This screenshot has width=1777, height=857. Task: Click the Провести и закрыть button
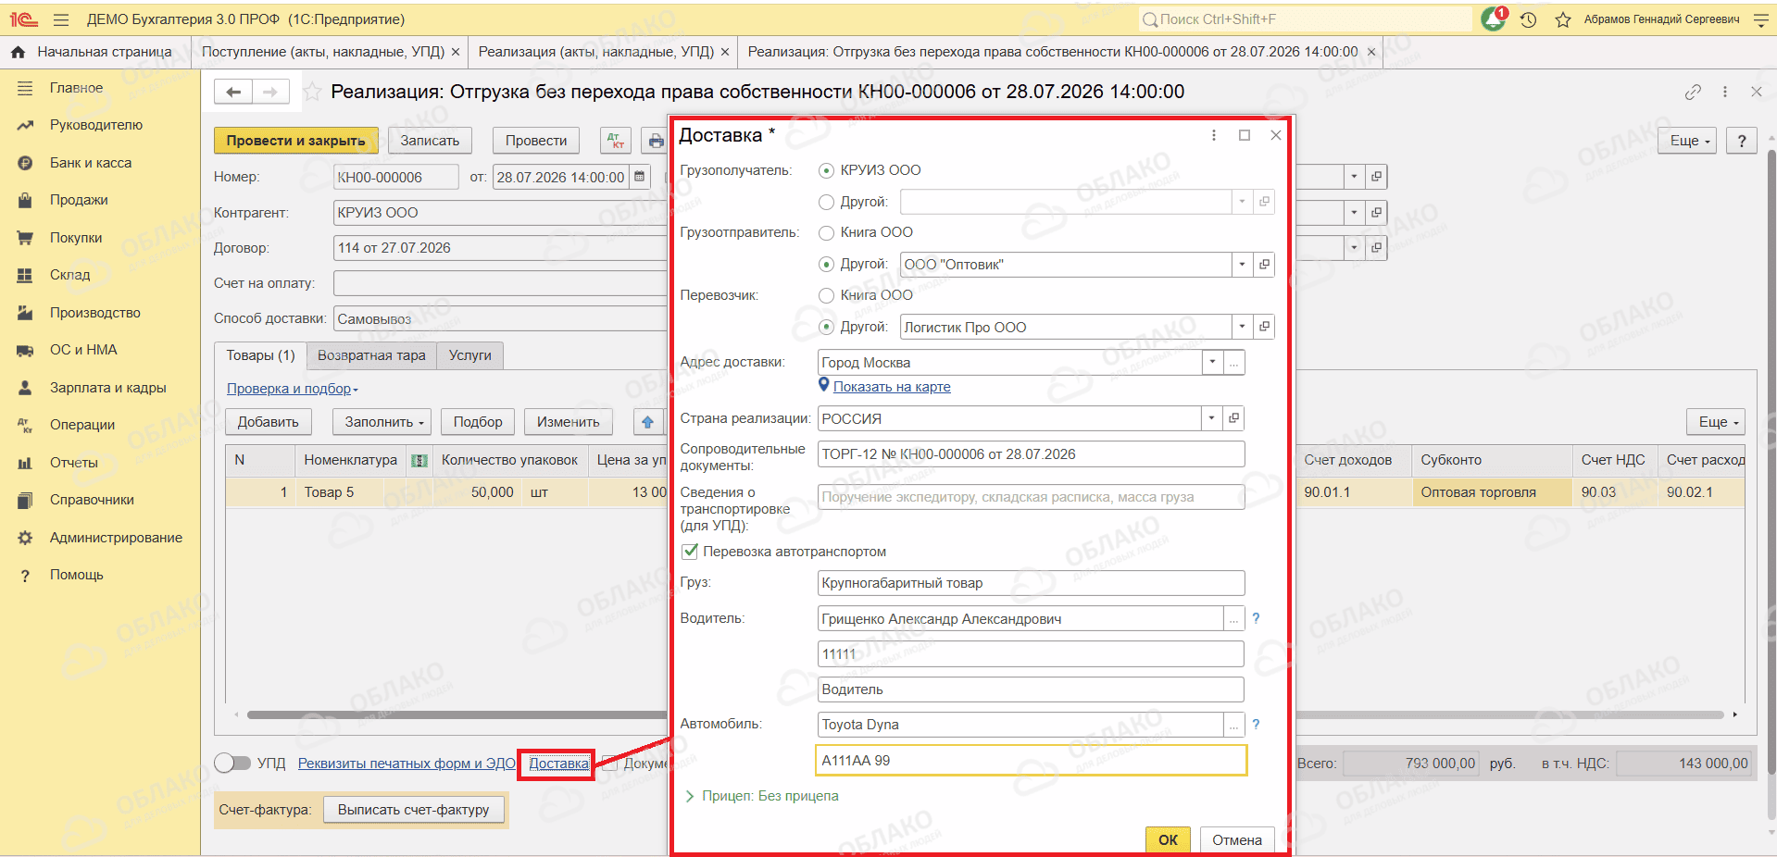(x=296, y=141)
